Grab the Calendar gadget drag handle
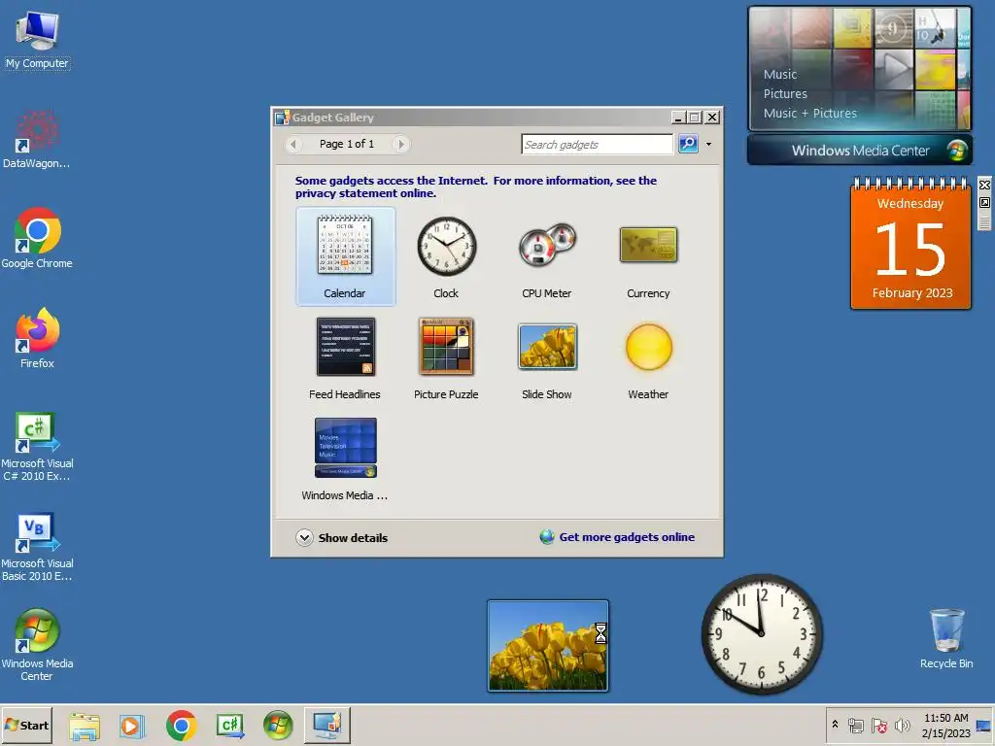Viewport: 995px width, 746px height. pyautogui.click(x=984, y=221)
